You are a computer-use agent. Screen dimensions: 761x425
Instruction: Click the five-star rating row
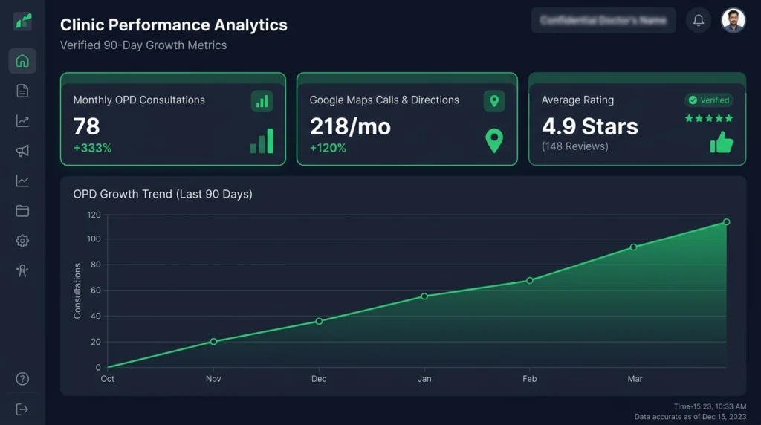point(709,118)
